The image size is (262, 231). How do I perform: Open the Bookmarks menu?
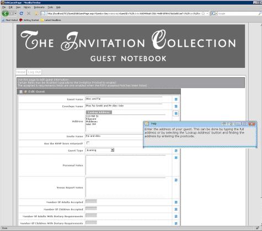[39, 7]
